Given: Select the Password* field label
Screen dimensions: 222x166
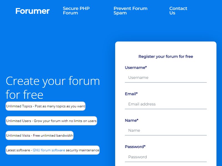Looking at the screenshot, I should point(135,147).
